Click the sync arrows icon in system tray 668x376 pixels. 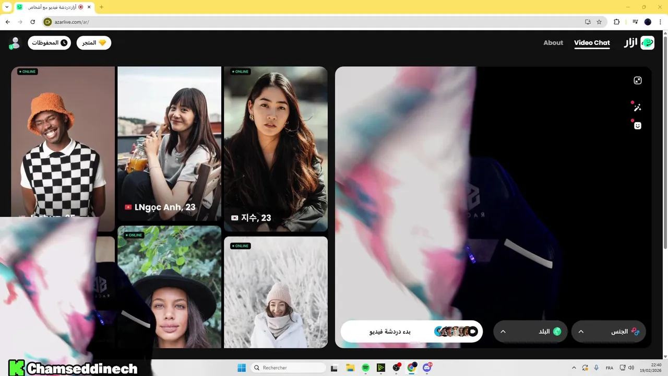pyautogui.click(x=586, y=368)
